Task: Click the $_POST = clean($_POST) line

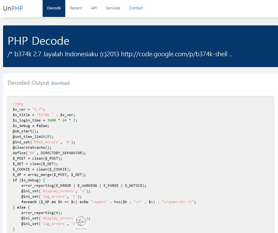Action: click(x=37, y=158)
